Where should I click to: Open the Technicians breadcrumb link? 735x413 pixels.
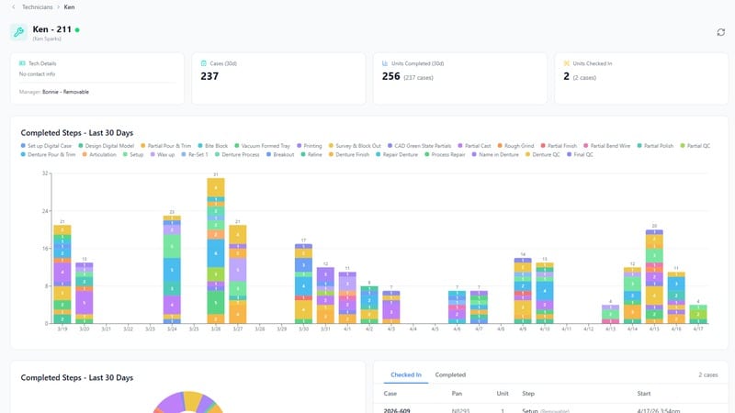(x=38, y=7)
